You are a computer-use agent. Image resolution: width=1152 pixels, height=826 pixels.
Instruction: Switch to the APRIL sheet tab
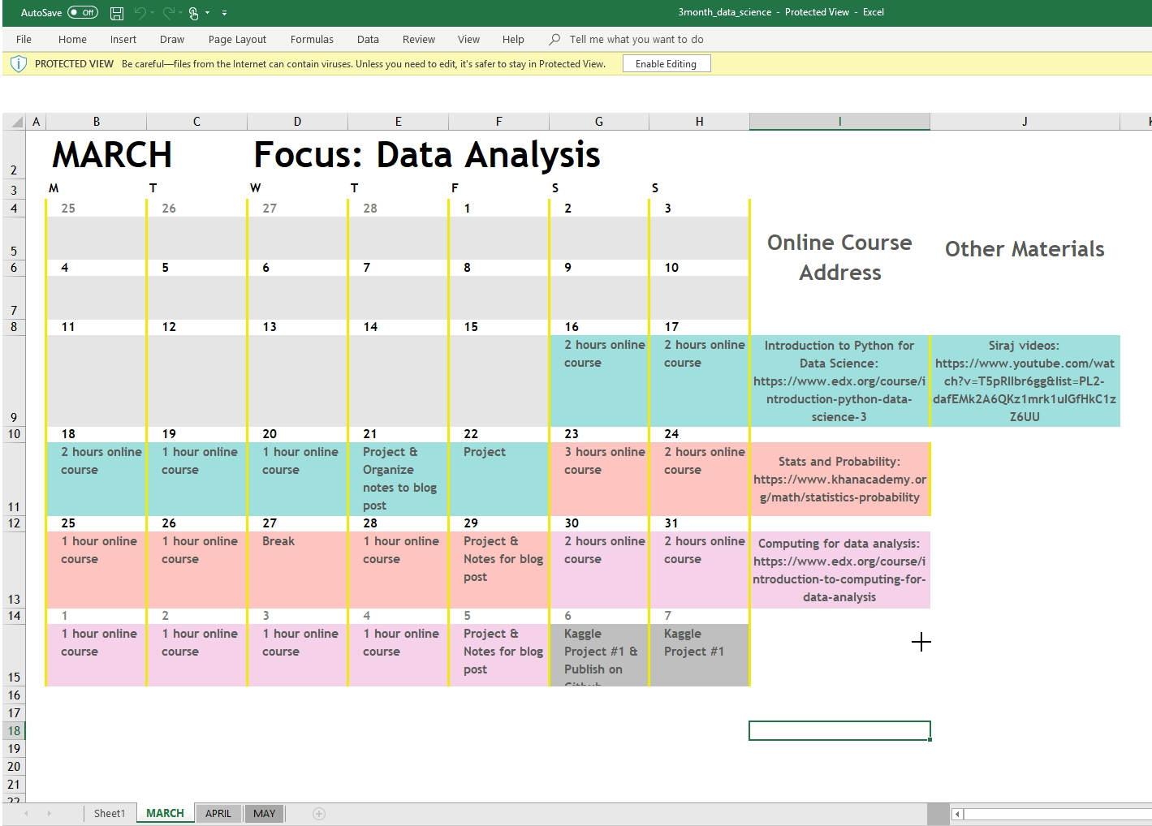218,814
